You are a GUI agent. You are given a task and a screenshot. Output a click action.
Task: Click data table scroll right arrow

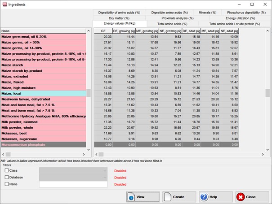(x=263, y=154)
